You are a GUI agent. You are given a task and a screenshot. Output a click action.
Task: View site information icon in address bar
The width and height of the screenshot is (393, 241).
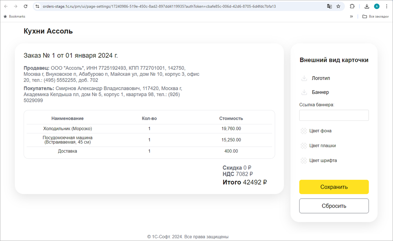pos(37,6)
